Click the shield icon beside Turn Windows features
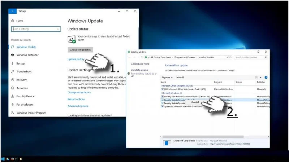This screenshot has width=289, height=163. pyautogui.click(x=129, y=74)
